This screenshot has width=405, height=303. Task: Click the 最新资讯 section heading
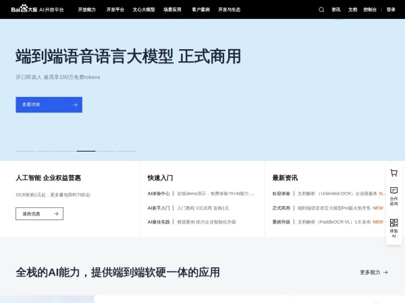point(285,178)
